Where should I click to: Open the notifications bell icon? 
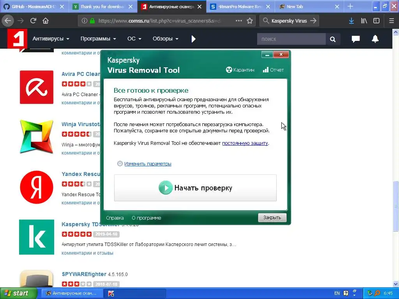pyautogui.click(x=375, y=39)
